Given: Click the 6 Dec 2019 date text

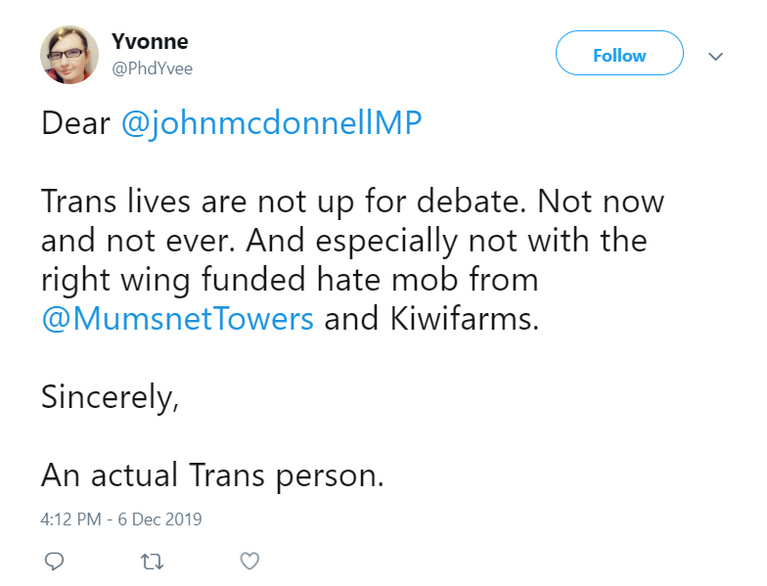Looking at the screenshot, I should click(160, 518).
